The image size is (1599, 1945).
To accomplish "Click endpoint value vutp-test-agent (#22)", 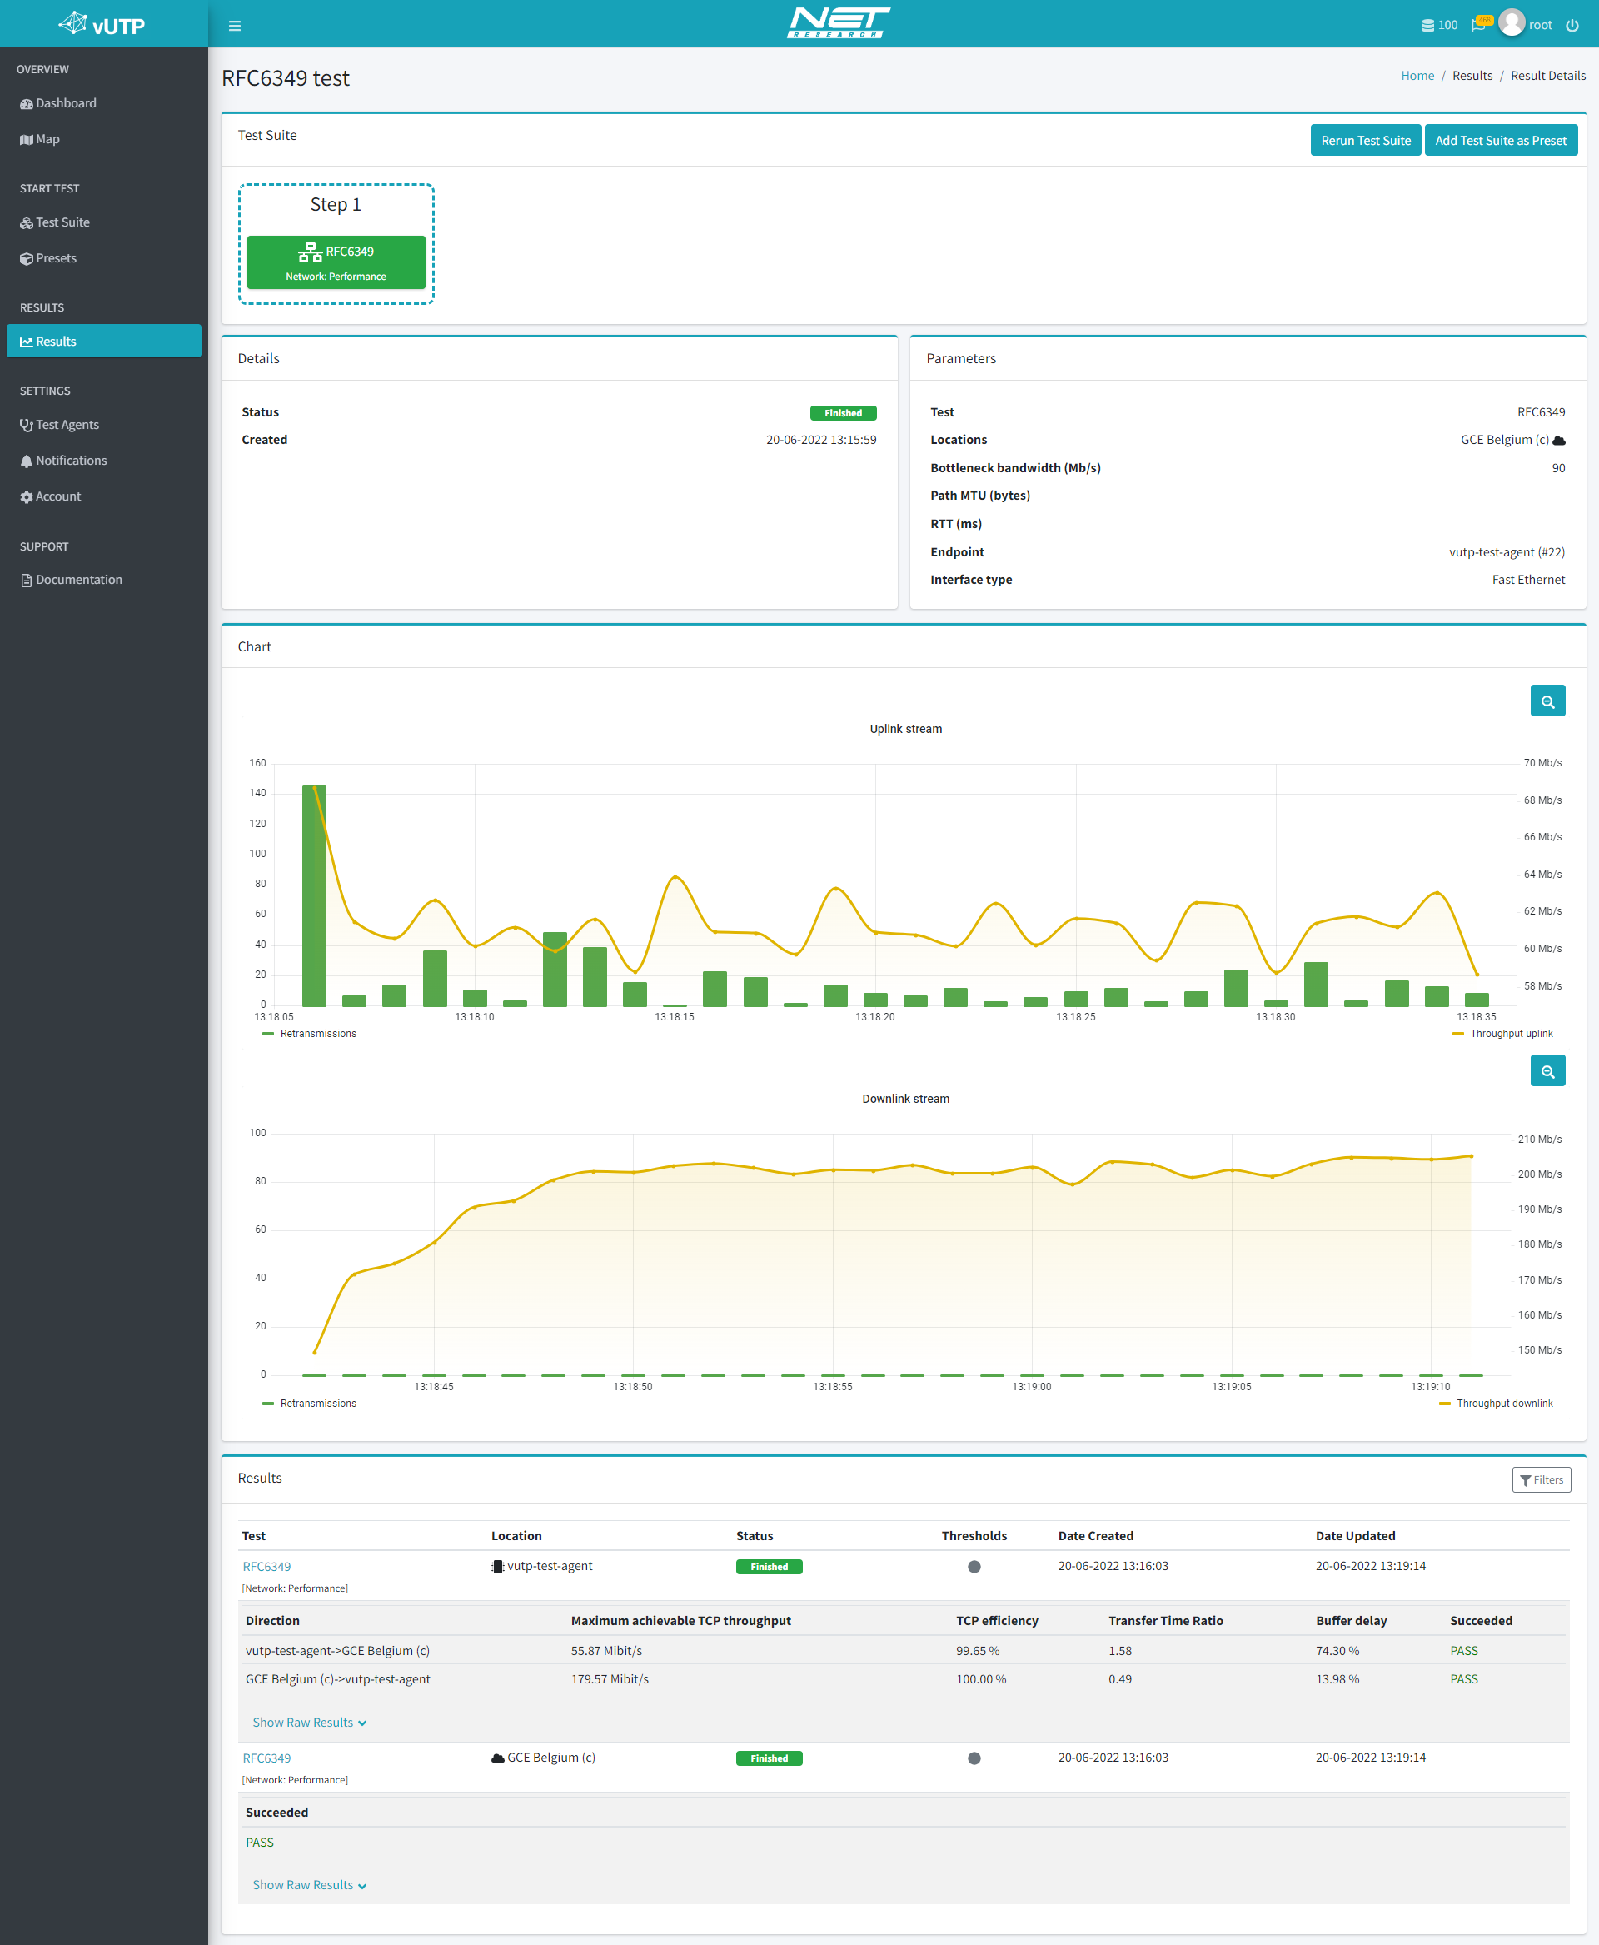I will click(1506, 552).
